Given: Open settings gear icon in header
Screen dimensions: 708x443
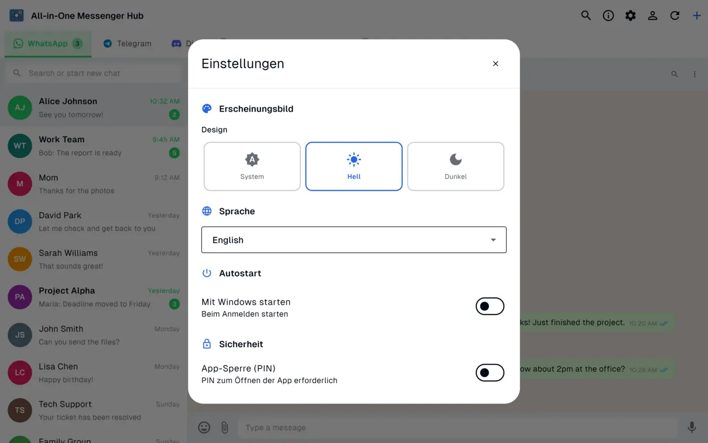Looking at the screenshot, I should [631, 16].
